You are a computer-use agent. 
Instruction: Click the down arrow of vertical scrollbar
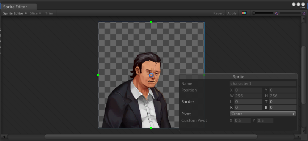[x=304, y=131]
